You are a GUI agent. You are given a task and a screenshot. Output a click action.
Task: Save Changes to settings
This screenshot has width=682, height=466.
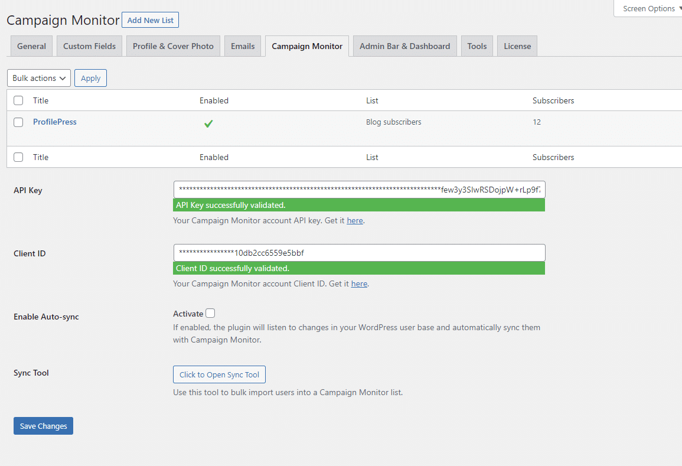[43, 426]
